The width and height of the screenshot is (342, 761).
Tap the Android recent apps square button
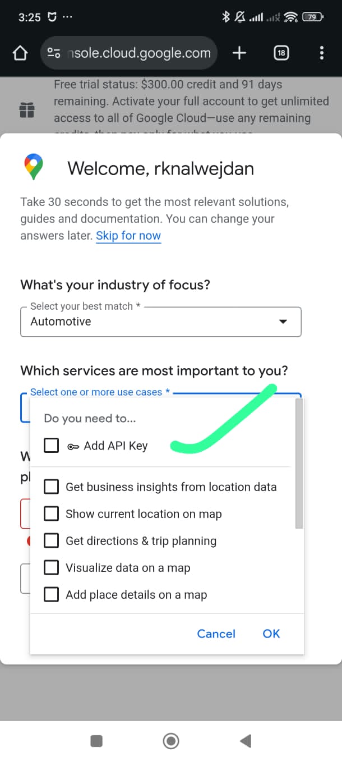96,741
